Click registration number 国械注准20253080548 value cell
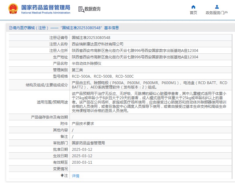The image size is (235, 183). [91, 38]
